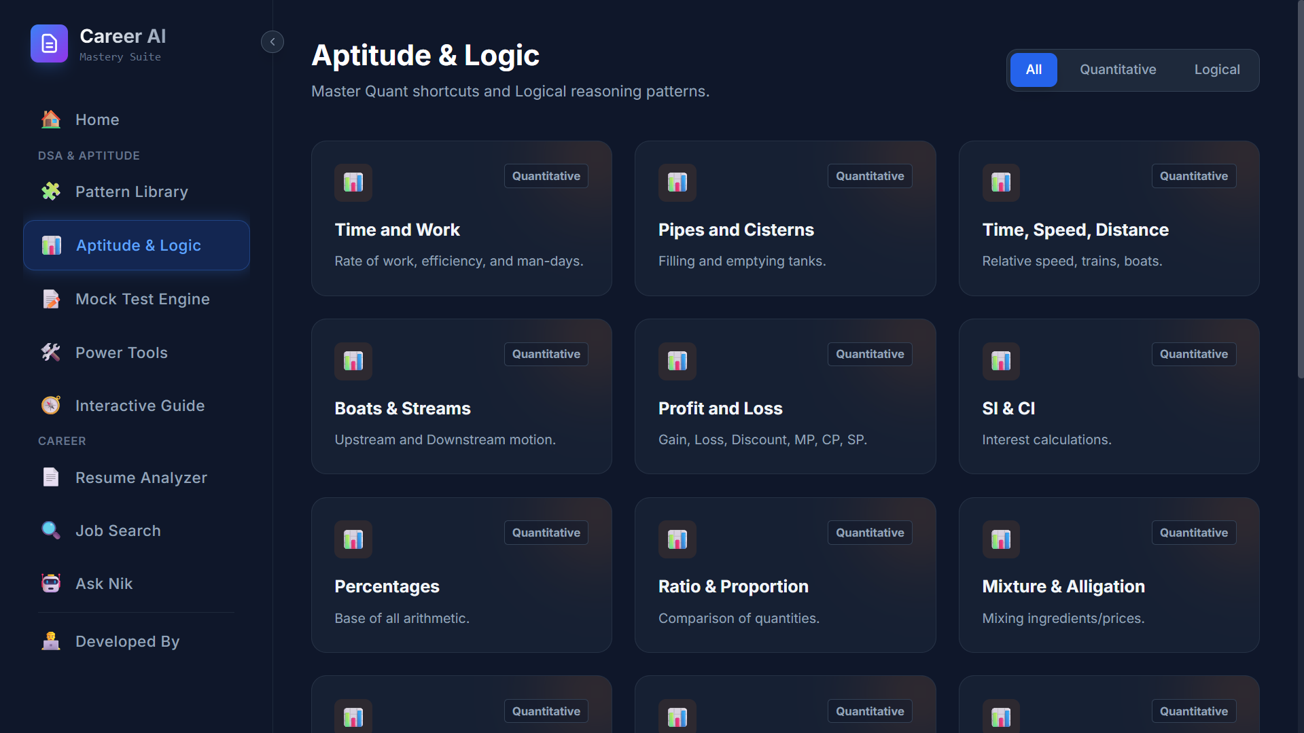Select the Mock Test Engine icon
Screen dimensions: 1304x733
51,299
